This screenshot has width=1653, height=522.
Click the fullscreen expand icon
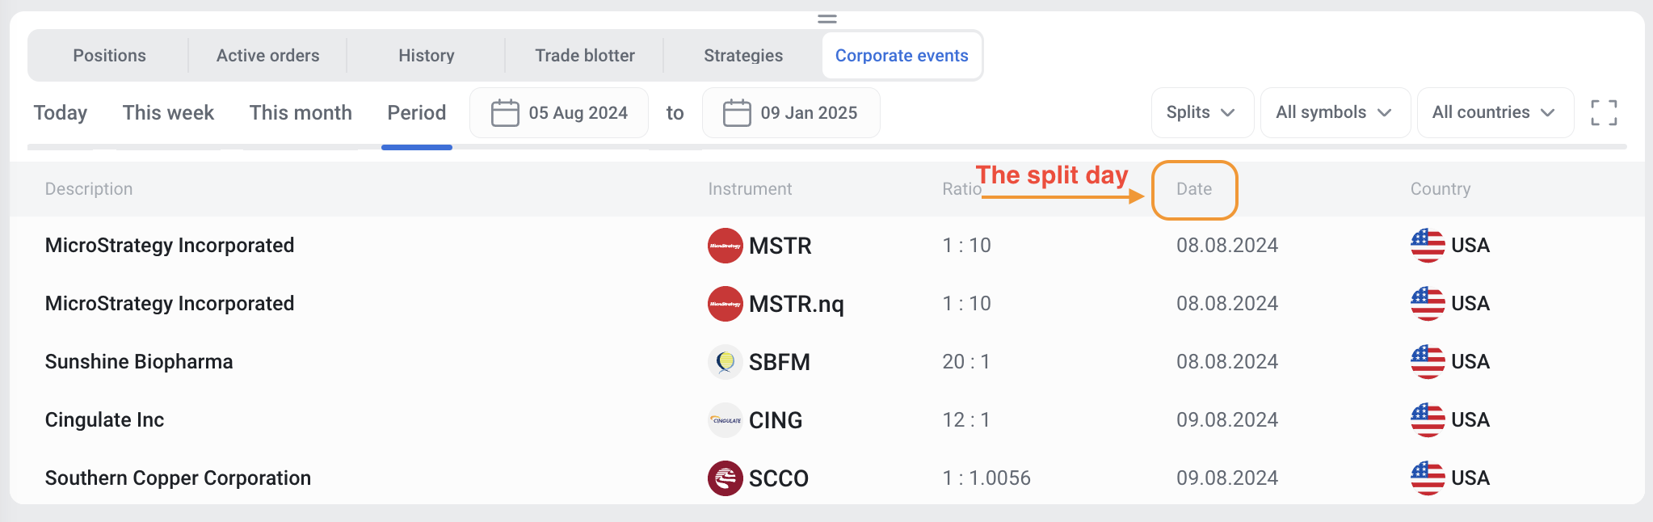[1604, 112]
